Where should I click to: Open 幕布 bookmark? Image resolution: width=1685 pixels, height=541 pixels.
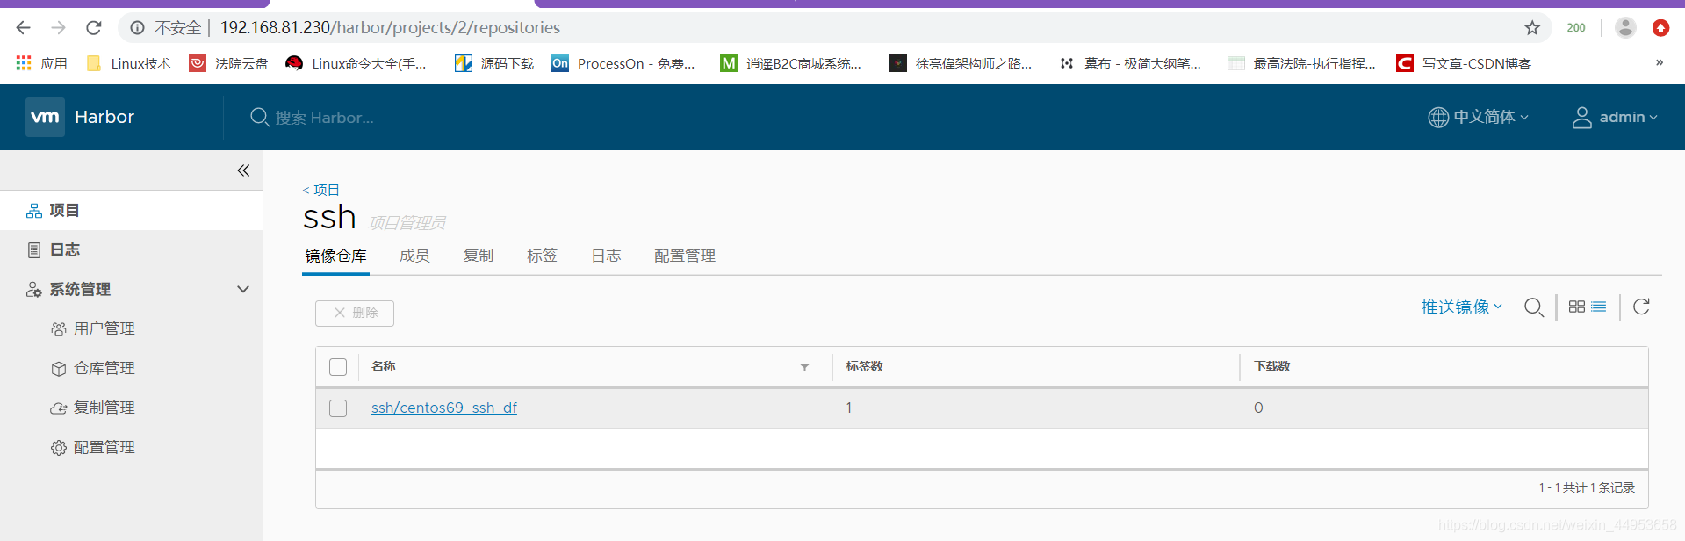(1129, 63)
